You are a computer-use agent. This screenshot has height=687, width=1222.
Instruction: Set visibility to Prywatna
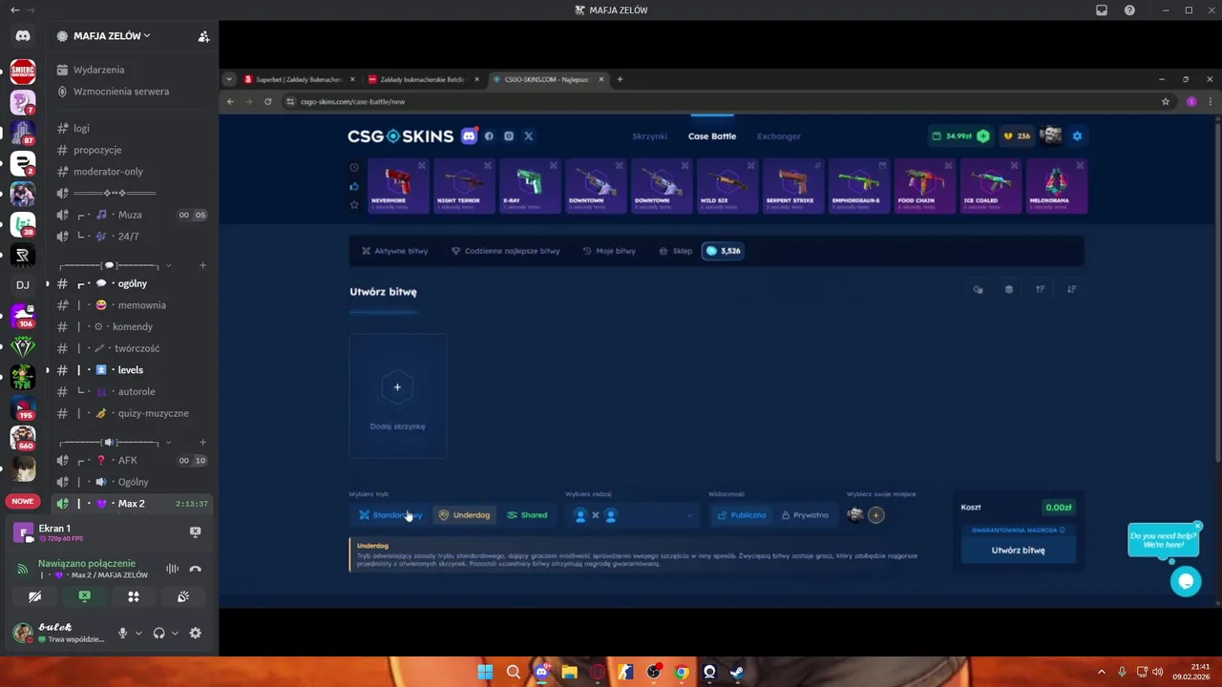(x=805, y=515)
